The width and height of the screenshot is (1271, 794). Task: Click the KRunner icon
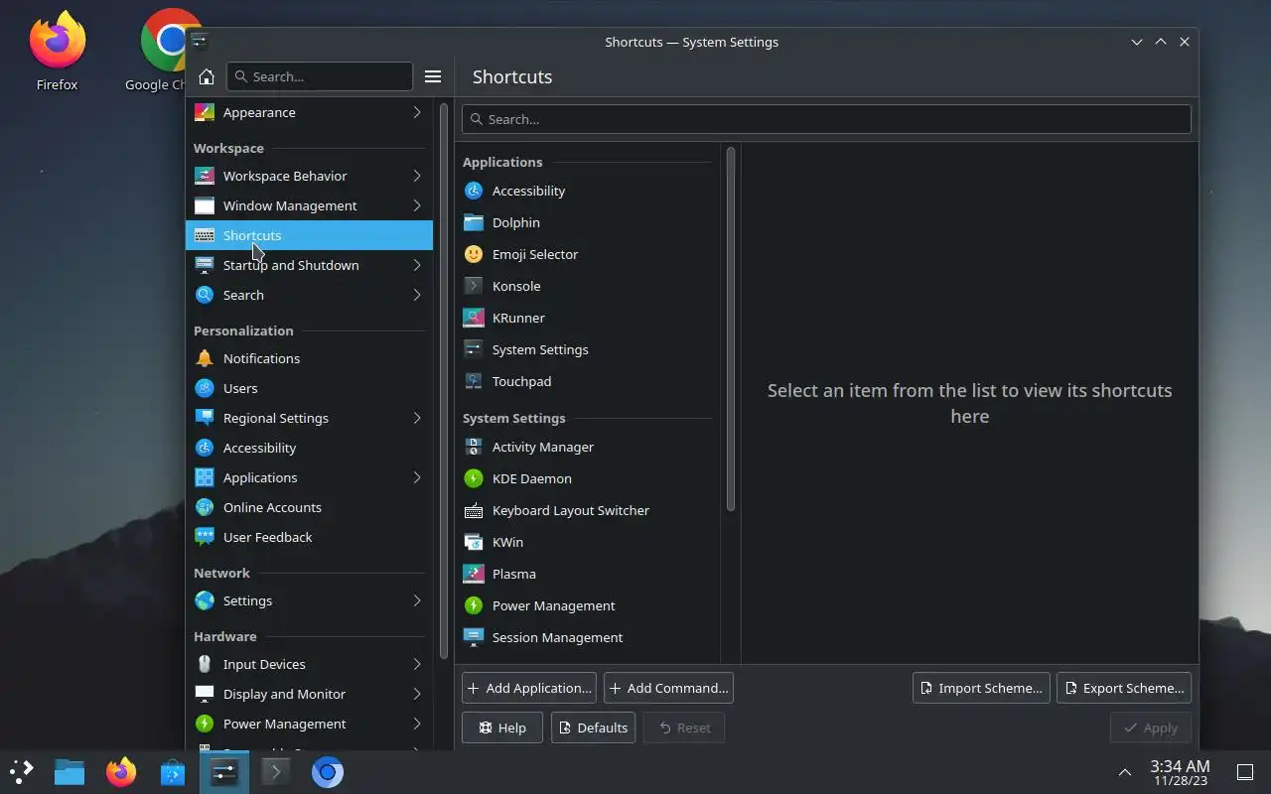point(474,318)
